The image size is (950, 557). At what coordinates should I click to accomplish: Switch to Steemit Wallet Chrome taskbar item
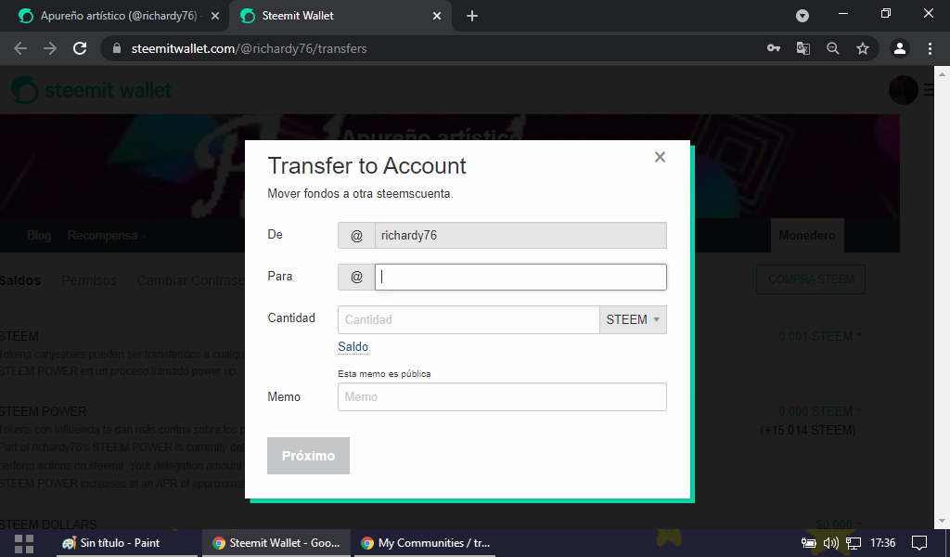click(276, 543)
